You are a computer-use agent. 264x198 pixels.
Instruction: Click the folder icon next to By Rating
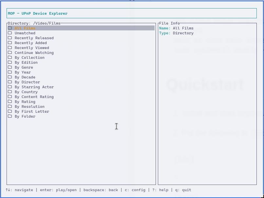10,102
